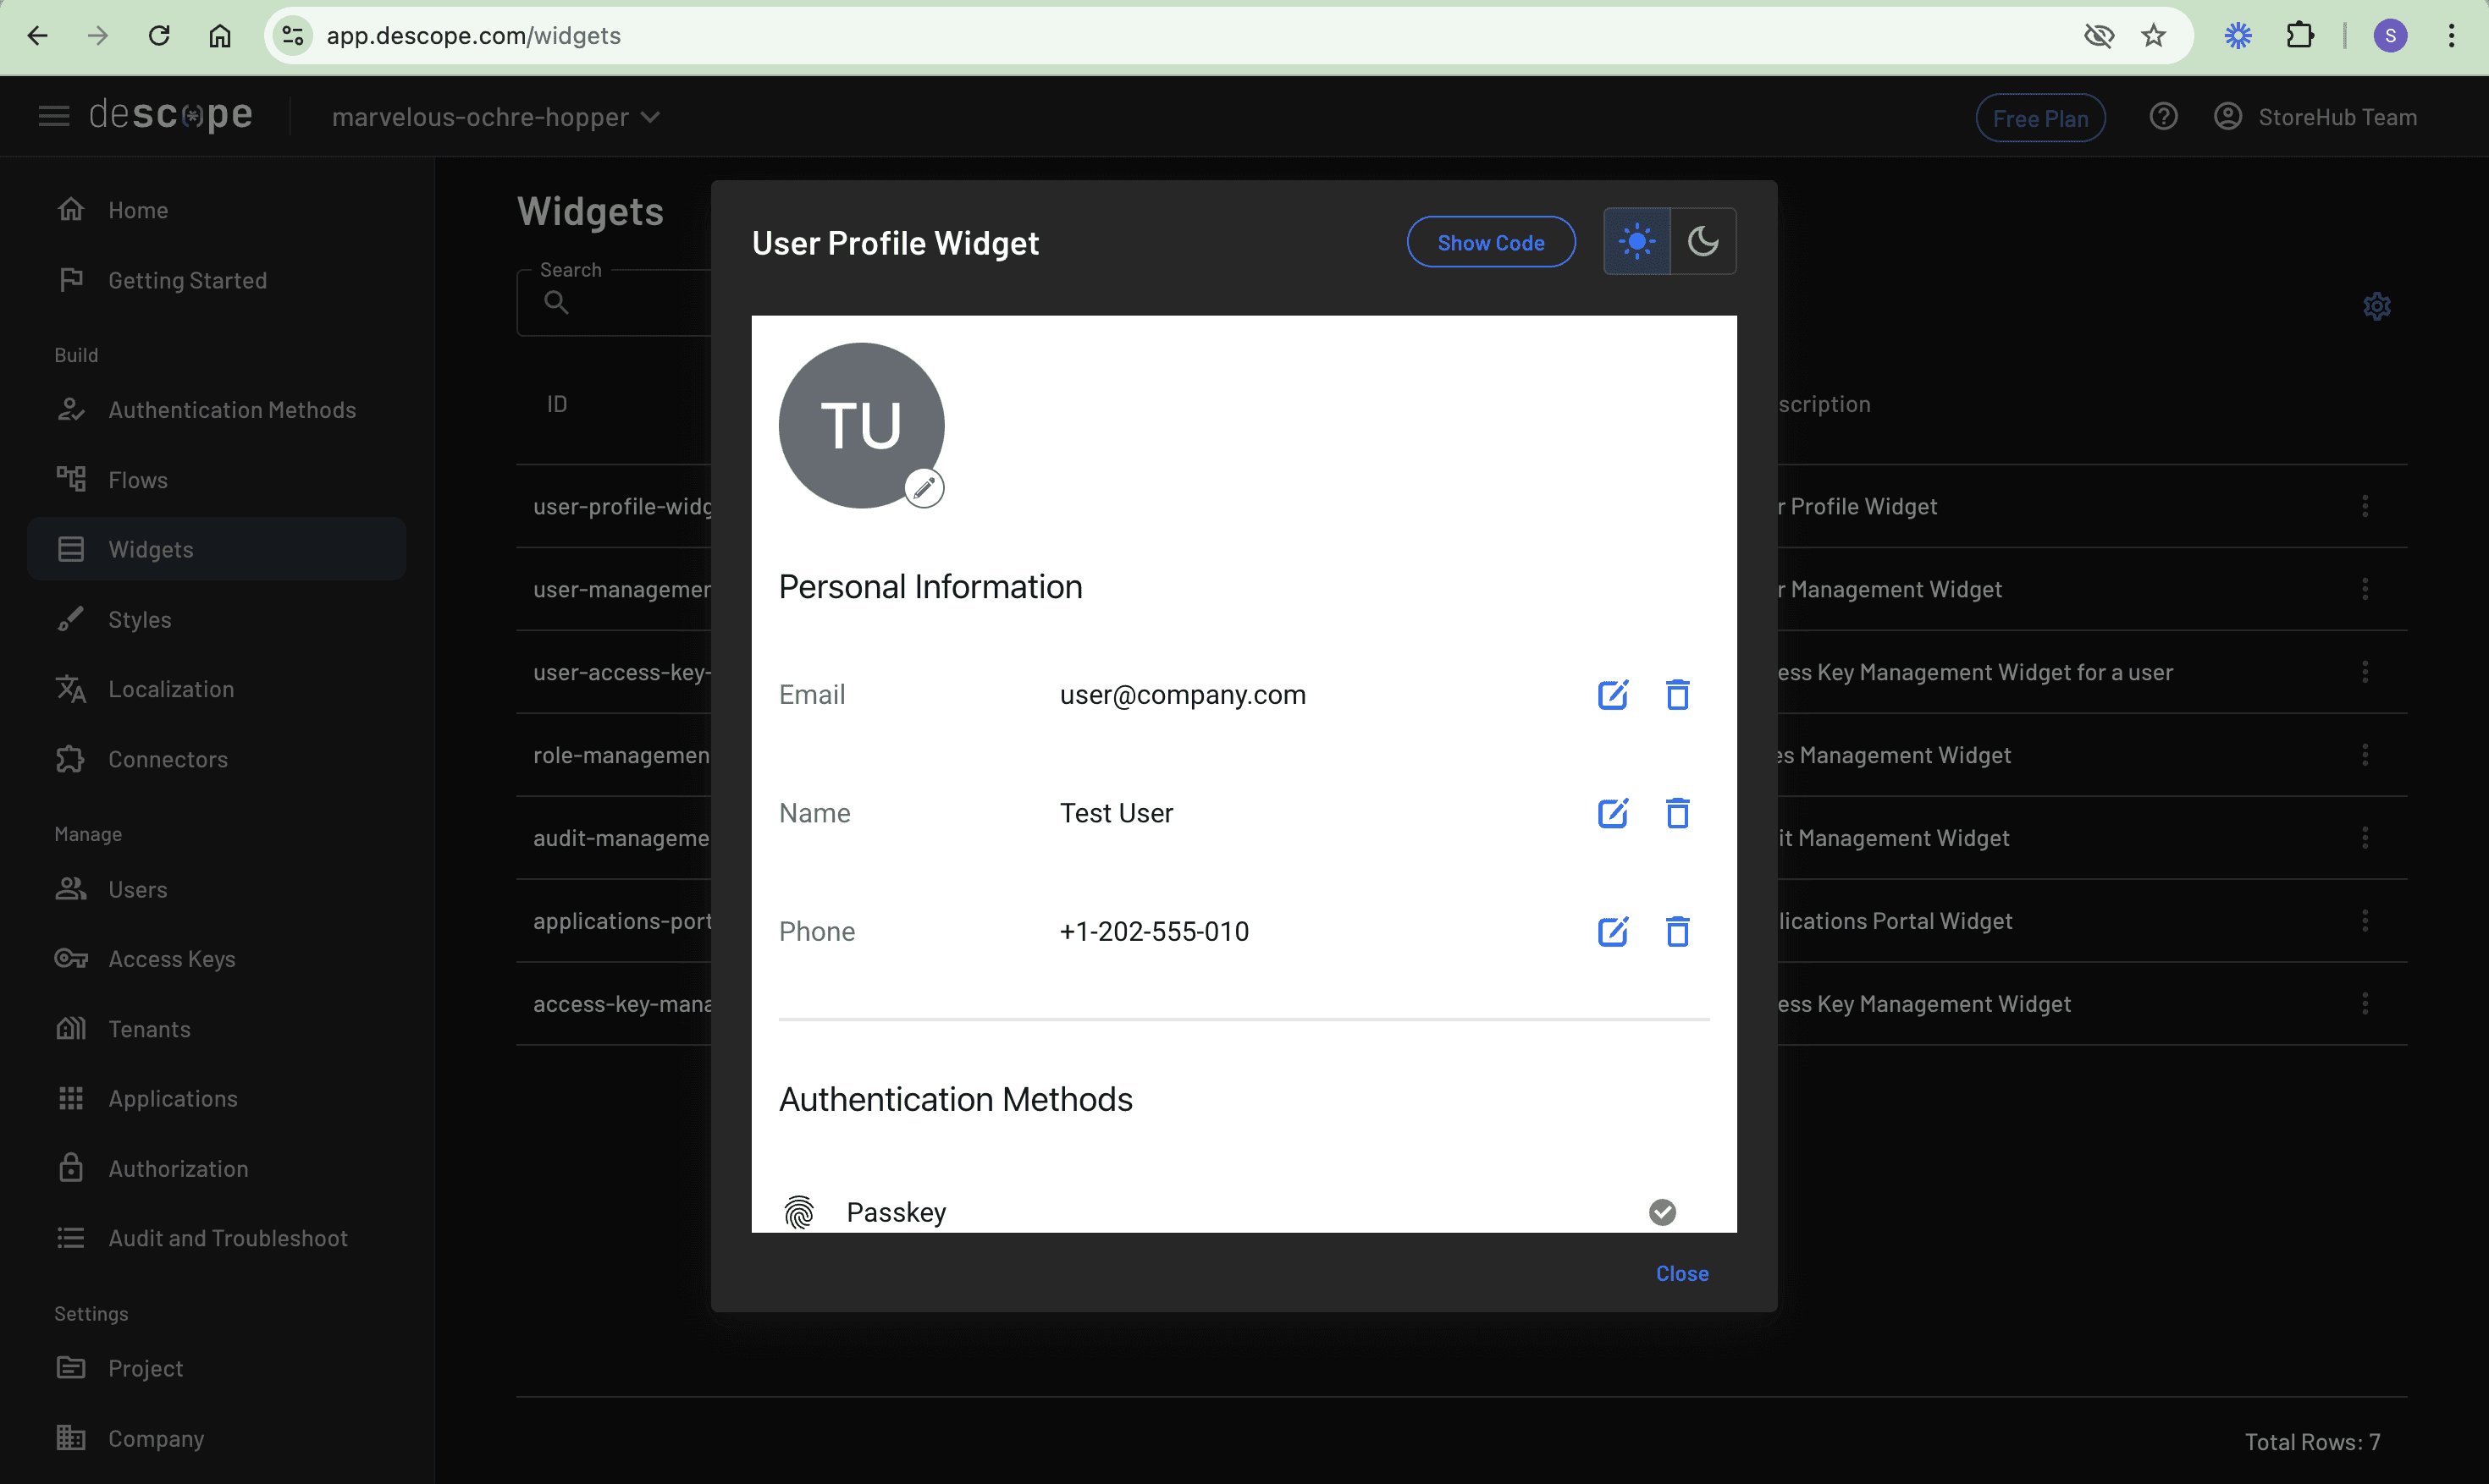Viewport: 2489px width, 1484px height.
Task: Switch widget preview to dark mode
Action: (1703, 242)
